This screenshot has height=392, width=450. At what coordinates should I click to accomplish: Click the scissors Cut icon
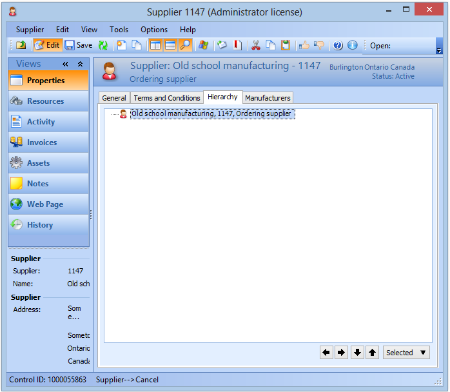255,45
